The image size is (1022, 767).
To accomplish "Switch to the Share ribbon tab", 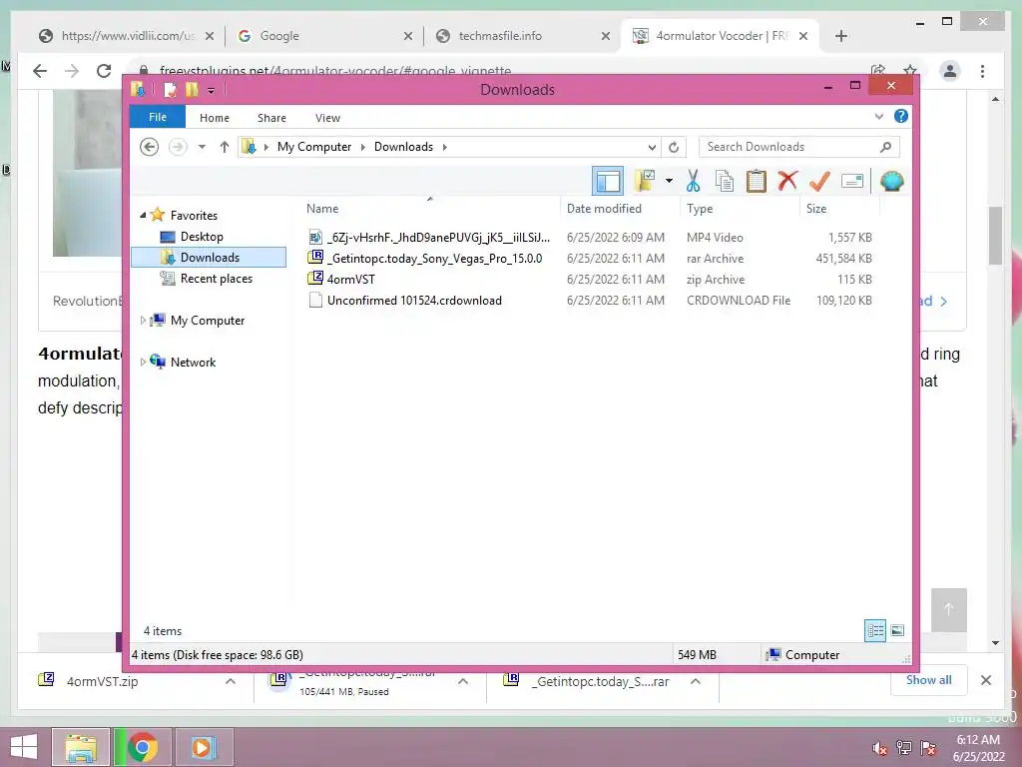I will [x=271, y=118].
